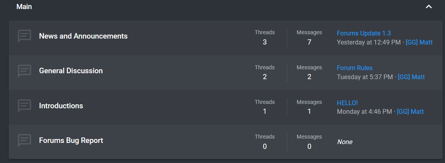Screen dimensions: 445x163
Task: Click the General Discussion chat bubble icon
Action: [x=24, y=71]
